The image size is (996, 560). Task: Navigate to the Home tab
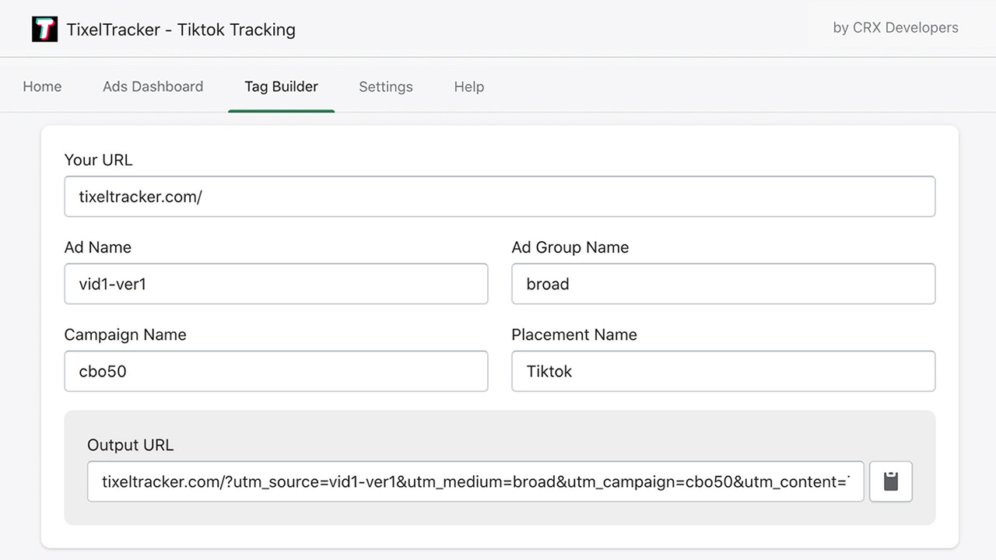pos(42,86)
